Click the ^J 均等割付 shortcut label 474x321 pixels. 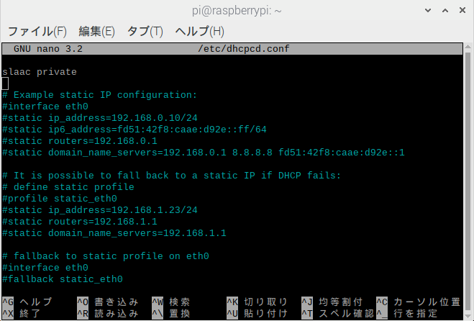pos(332,302)
